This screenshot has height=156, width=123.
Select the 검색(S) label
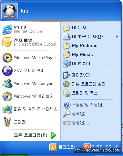[79, 114]
